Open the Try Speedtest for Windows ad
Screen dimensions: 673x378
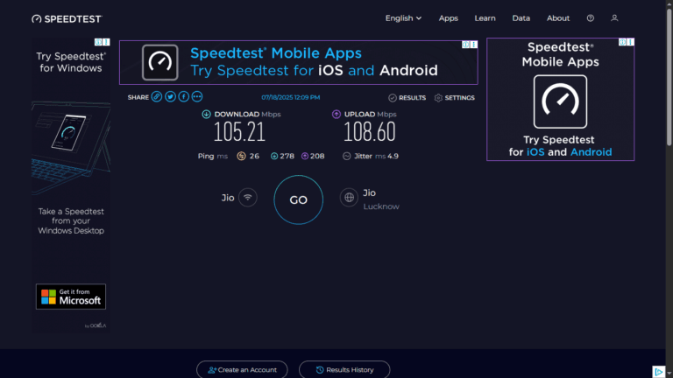[x=71, y=185]
